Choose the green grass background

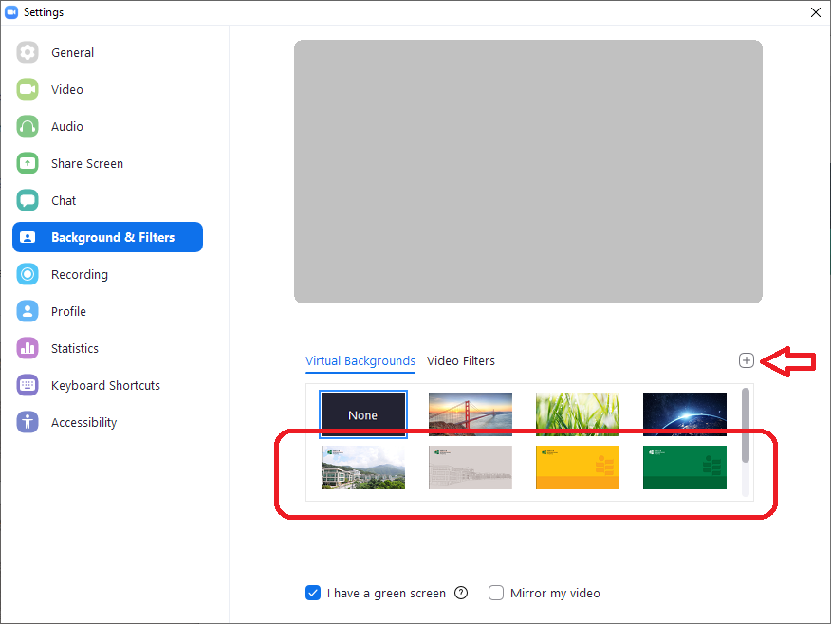pyautogui.click(x=578, y=414)
